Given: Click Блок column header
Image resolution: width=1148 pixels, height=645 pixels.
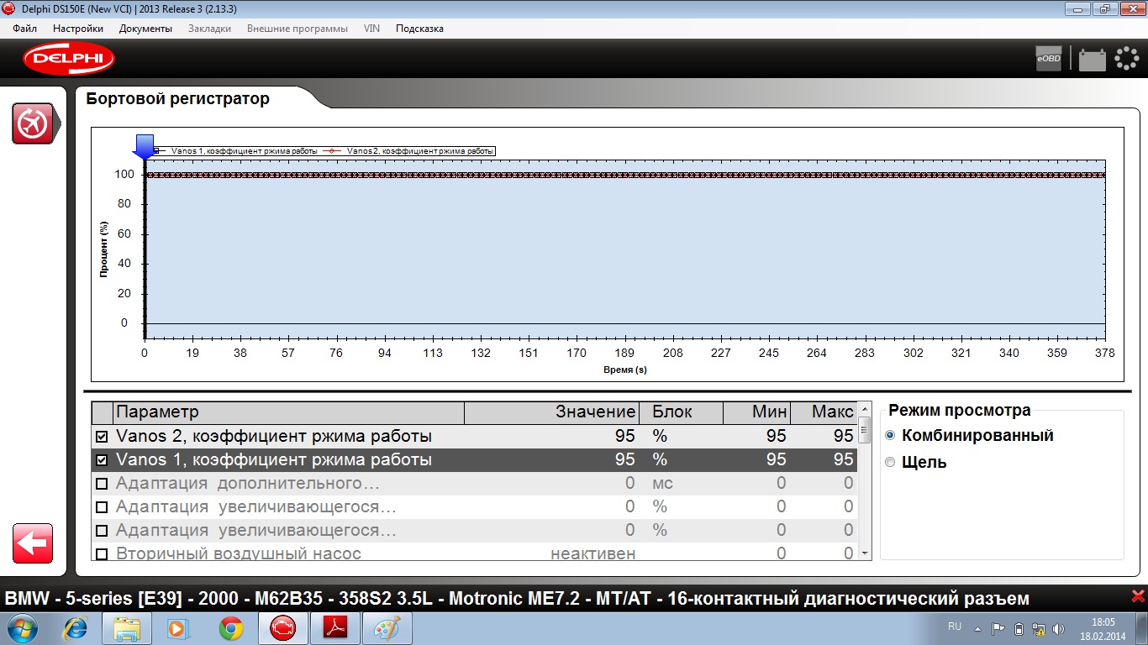Looking at the screenshot, I should click(682, 412).
